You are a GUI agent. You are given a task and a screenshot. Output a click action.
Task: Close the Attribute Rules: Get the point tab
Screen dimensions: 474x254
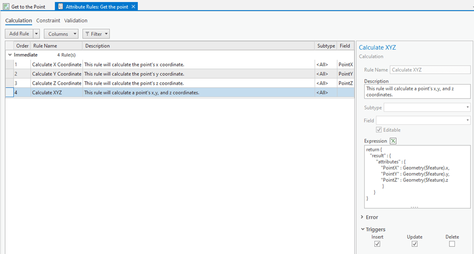point(133,7)
